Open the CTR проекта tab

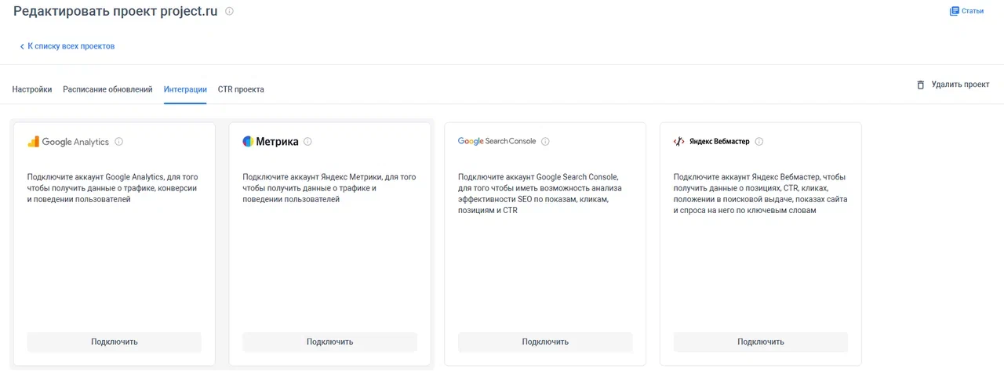click(x=241, y=89)
